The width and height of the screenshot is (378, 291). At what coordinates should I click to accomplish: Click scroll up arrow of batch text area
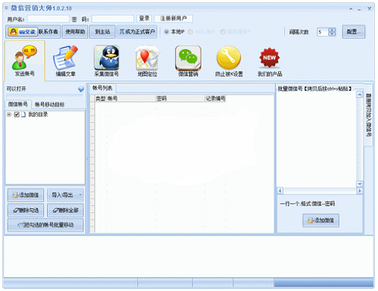coord(360,95)
